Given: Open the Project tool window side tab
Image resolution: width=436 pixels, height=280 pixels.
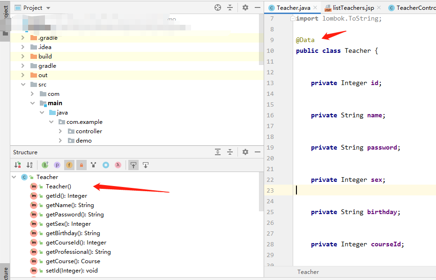Looking at the screenshot, I should point(5,21).
